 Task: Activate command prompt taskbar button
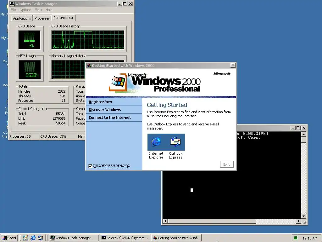pos(125,238)
